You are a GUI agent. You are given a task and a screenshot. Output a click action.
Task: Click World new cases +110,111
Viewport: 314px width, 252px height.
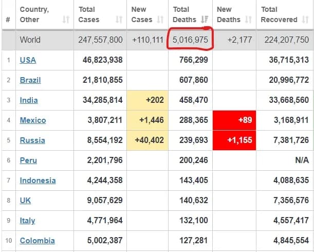click(x=147, y=40)
